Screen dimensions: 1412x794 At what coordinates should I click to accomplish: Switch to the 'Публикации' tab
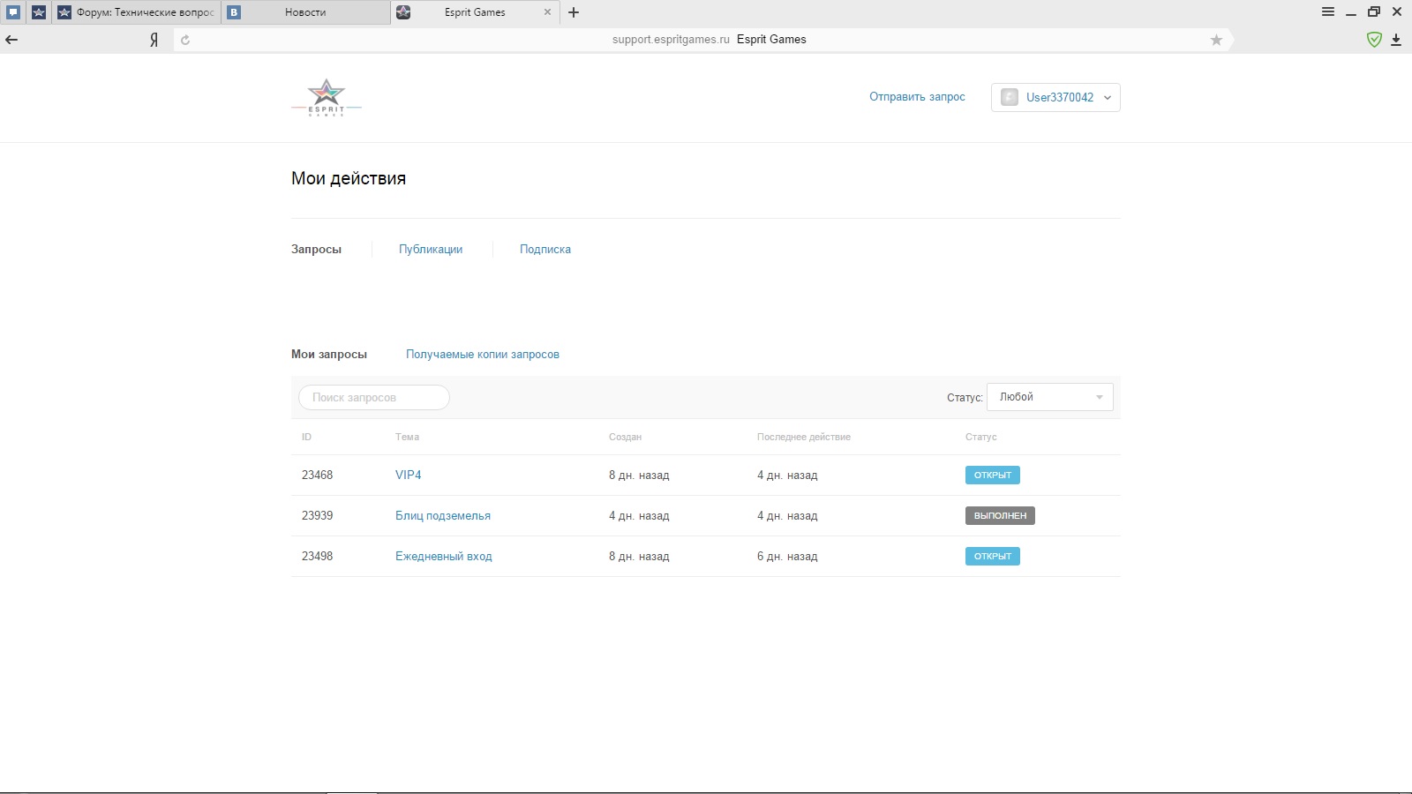point(431,250)
